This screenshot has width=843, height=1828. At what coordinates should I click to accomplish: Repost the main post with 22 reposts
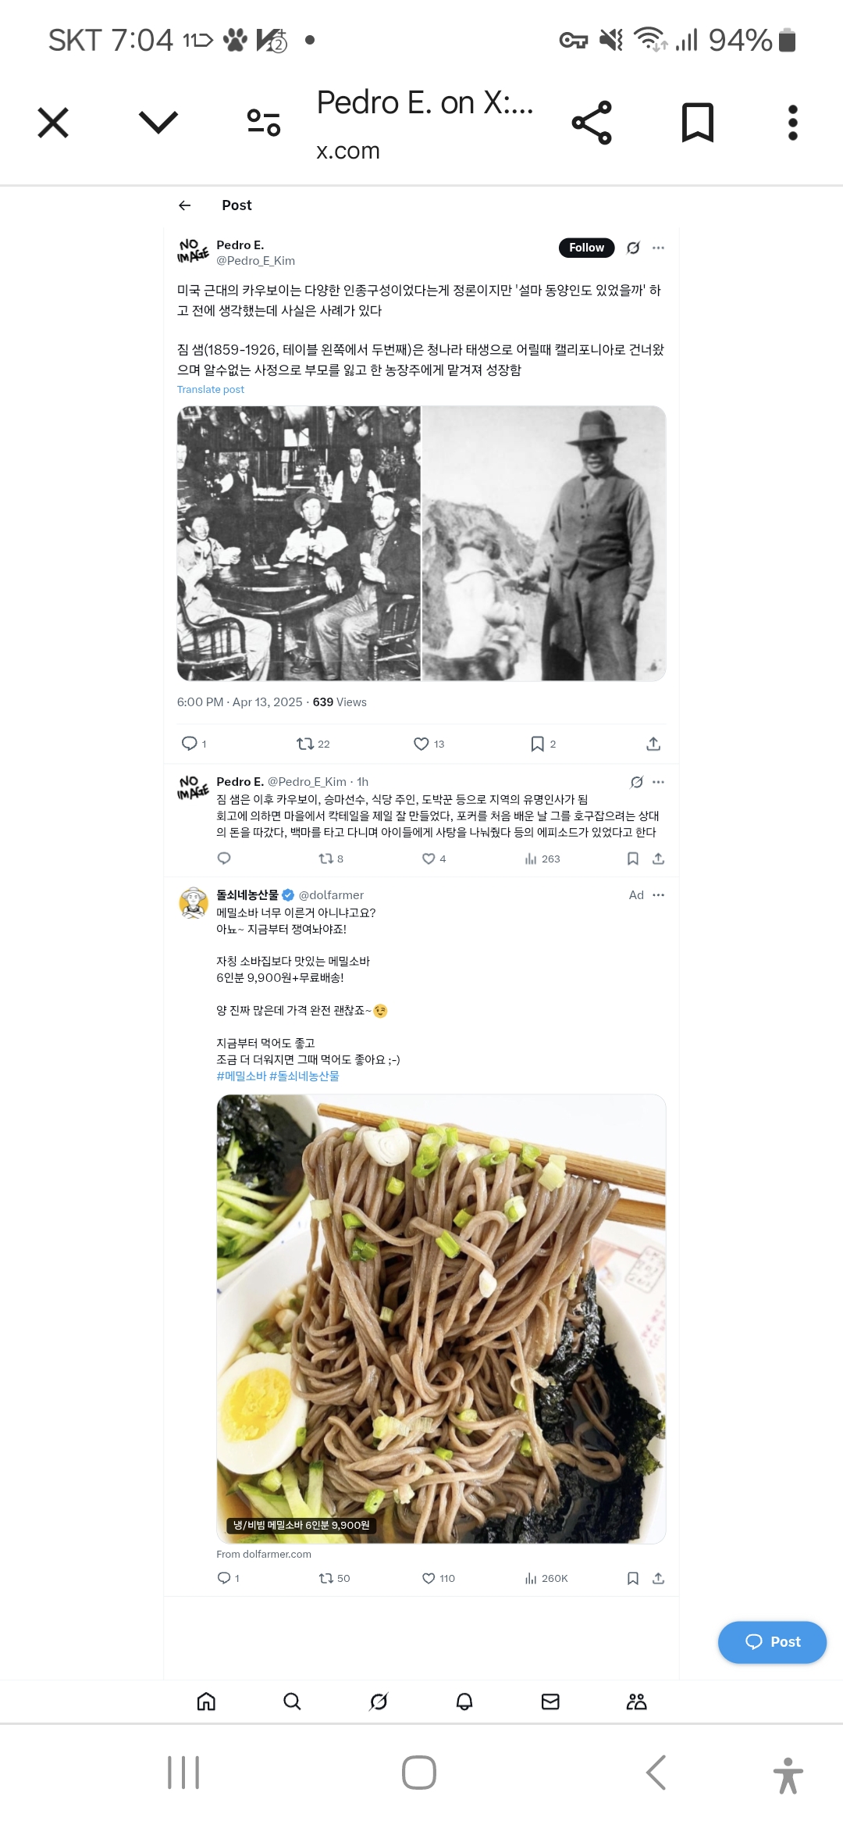pyautogui.click(x=313, y=744)
